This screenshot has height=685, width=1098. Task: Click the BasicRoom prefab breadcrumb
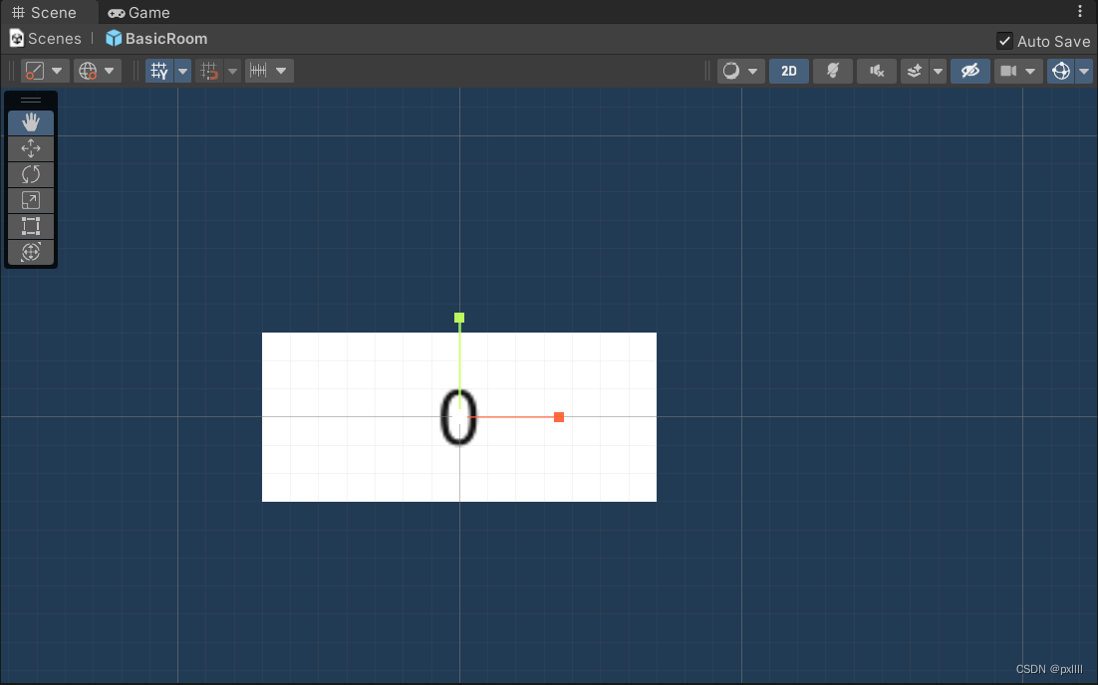click(x=156, y=39)
